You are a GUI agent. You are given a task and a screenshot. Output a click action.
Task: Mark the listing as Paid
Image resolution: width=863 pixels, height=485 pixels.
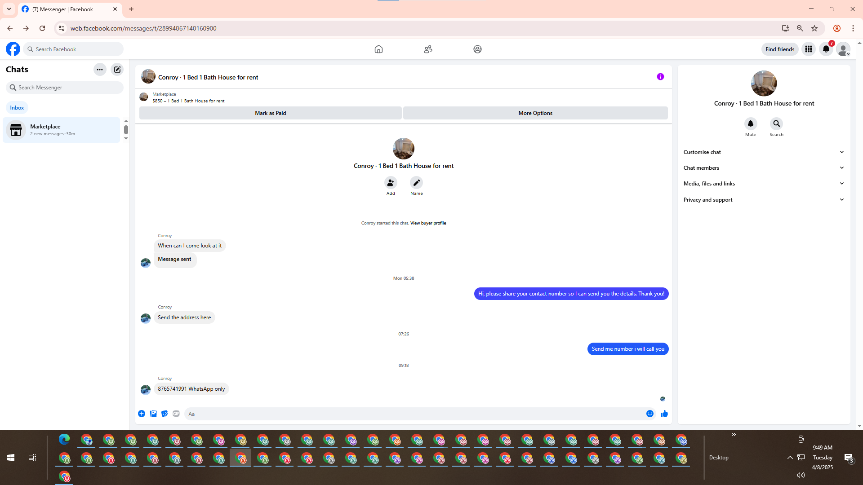click(x=270, y=113)
